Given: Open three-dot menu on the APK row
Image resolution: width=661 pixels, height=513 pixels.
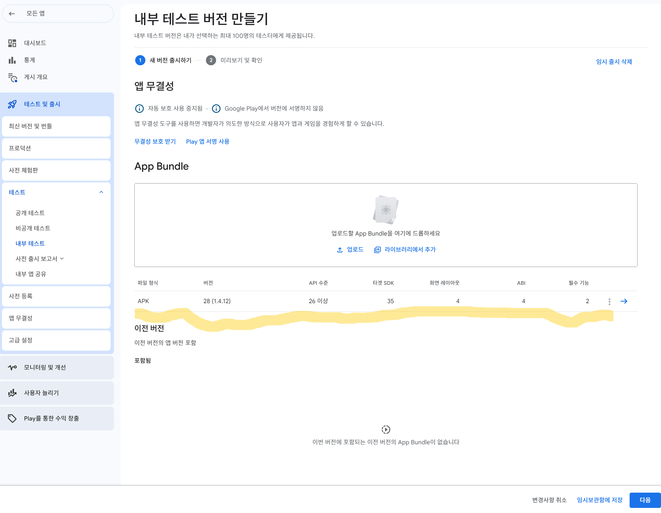Looking at the screenshot, I should point(609,301).
